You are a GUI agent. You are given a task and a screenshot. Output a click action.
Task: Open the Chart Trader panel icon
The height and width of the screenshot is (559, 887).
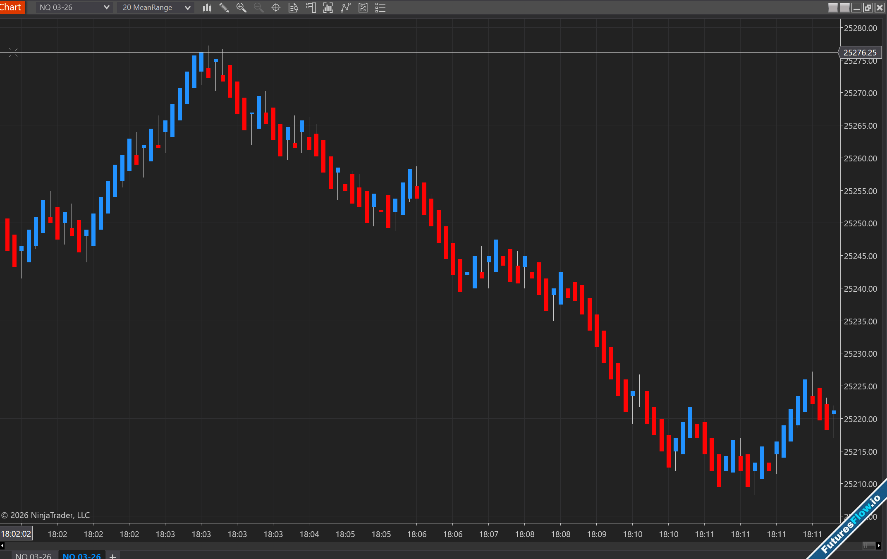point(311,7)
